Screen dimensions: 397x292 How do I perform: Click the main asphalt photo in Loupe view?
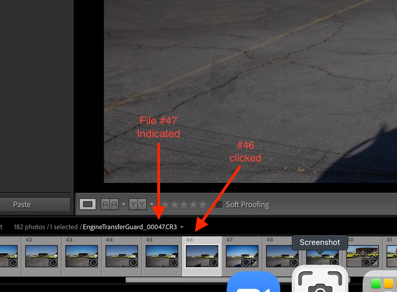coord(250,91)
